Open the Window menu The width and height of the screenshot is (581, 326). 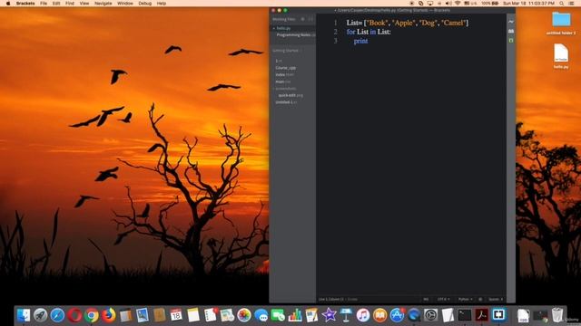[x=125, y=4]
